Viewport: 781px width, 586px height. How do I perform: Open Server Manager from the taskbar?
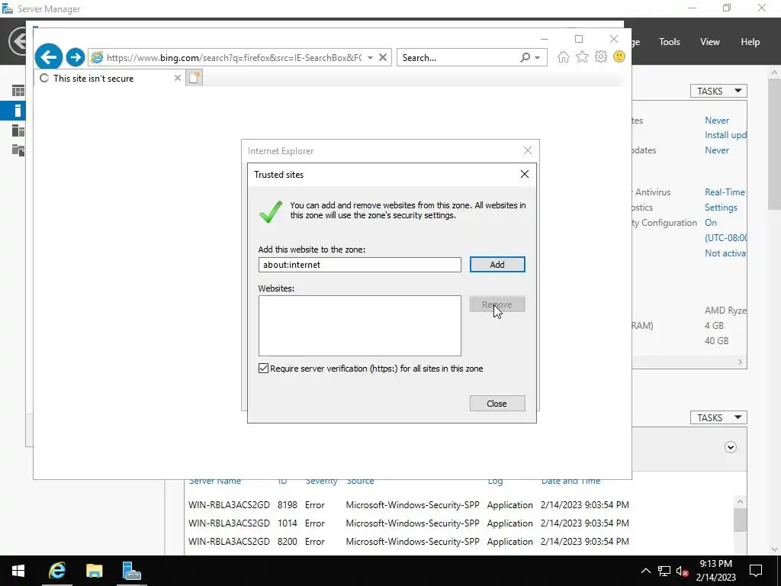click(x=131, y=571)
